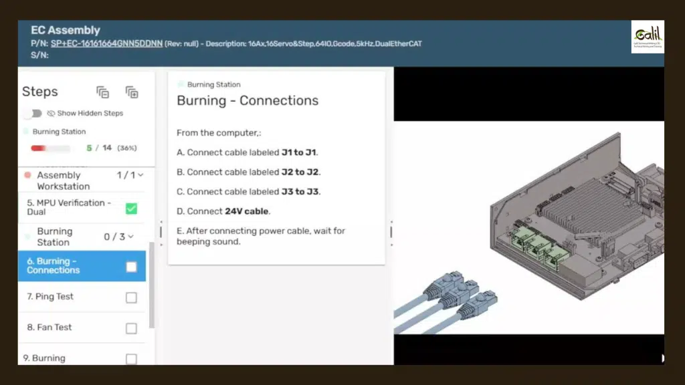Click 'Connect cable labeled J2 to J2' line
Image resolution: width=685 pixels, height=385 pixels.
tap(249, 172)
